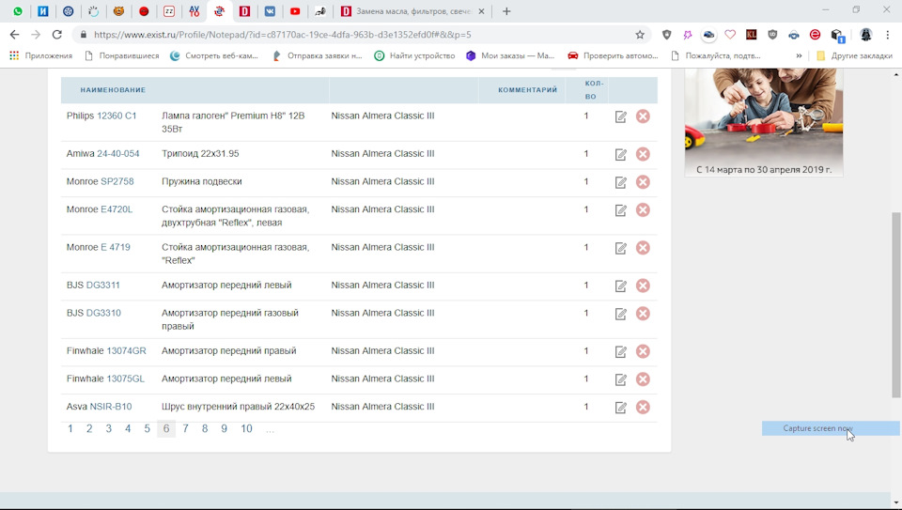Open the SP2758 part link
Image resolution: width=902 pixels, height=510 pixels.
(117, 181)
